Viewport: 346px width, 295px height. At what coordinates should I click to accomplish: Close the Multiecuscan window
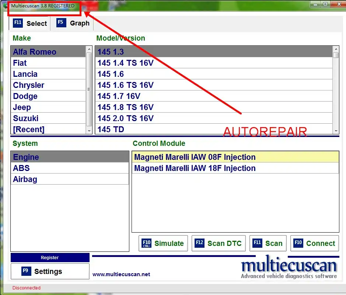339,4
